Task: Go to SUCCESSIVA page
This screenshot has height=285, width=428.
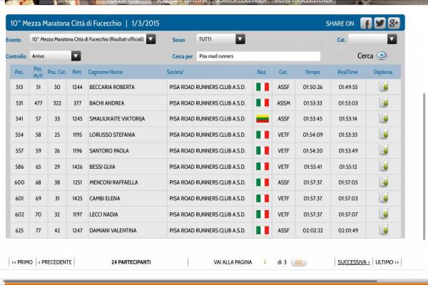Action: [x=354, y=262]
